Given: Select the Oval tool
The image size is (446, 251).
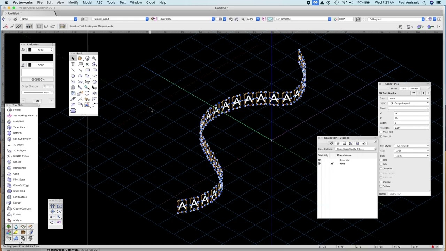Looking at the screenshot, I should (x=80, y=76).
